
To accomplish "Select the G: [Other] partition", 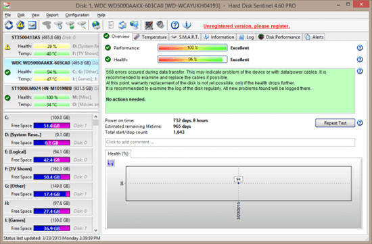I will tap(48, 190).
